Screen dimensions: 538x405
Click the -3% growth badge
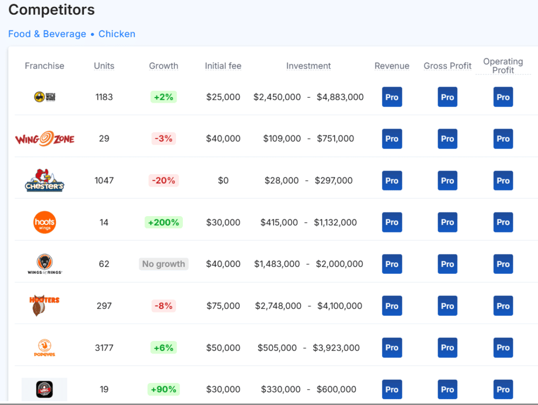coord(164,139)
